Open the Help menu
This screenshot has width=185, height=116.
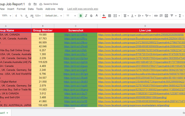(x=60, y=9)
